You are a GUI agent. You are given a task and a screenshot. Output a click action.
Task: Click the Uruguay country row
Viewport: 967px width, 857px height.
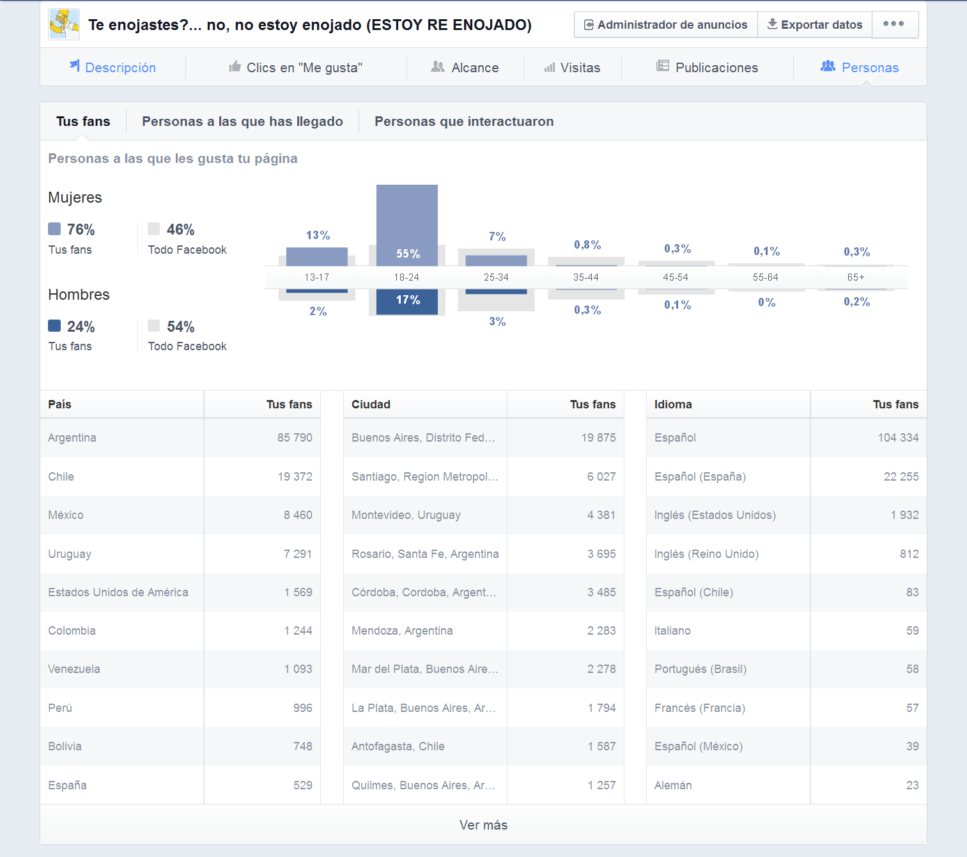tap(180, 554)
